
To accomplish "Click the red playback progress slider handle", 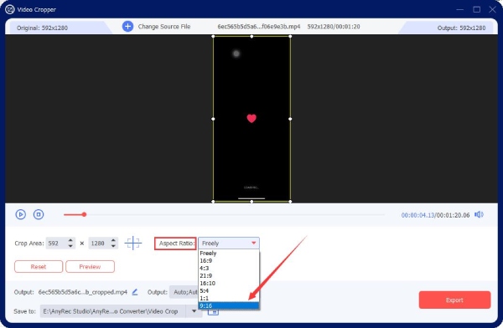I will click(x=84, y=214).
